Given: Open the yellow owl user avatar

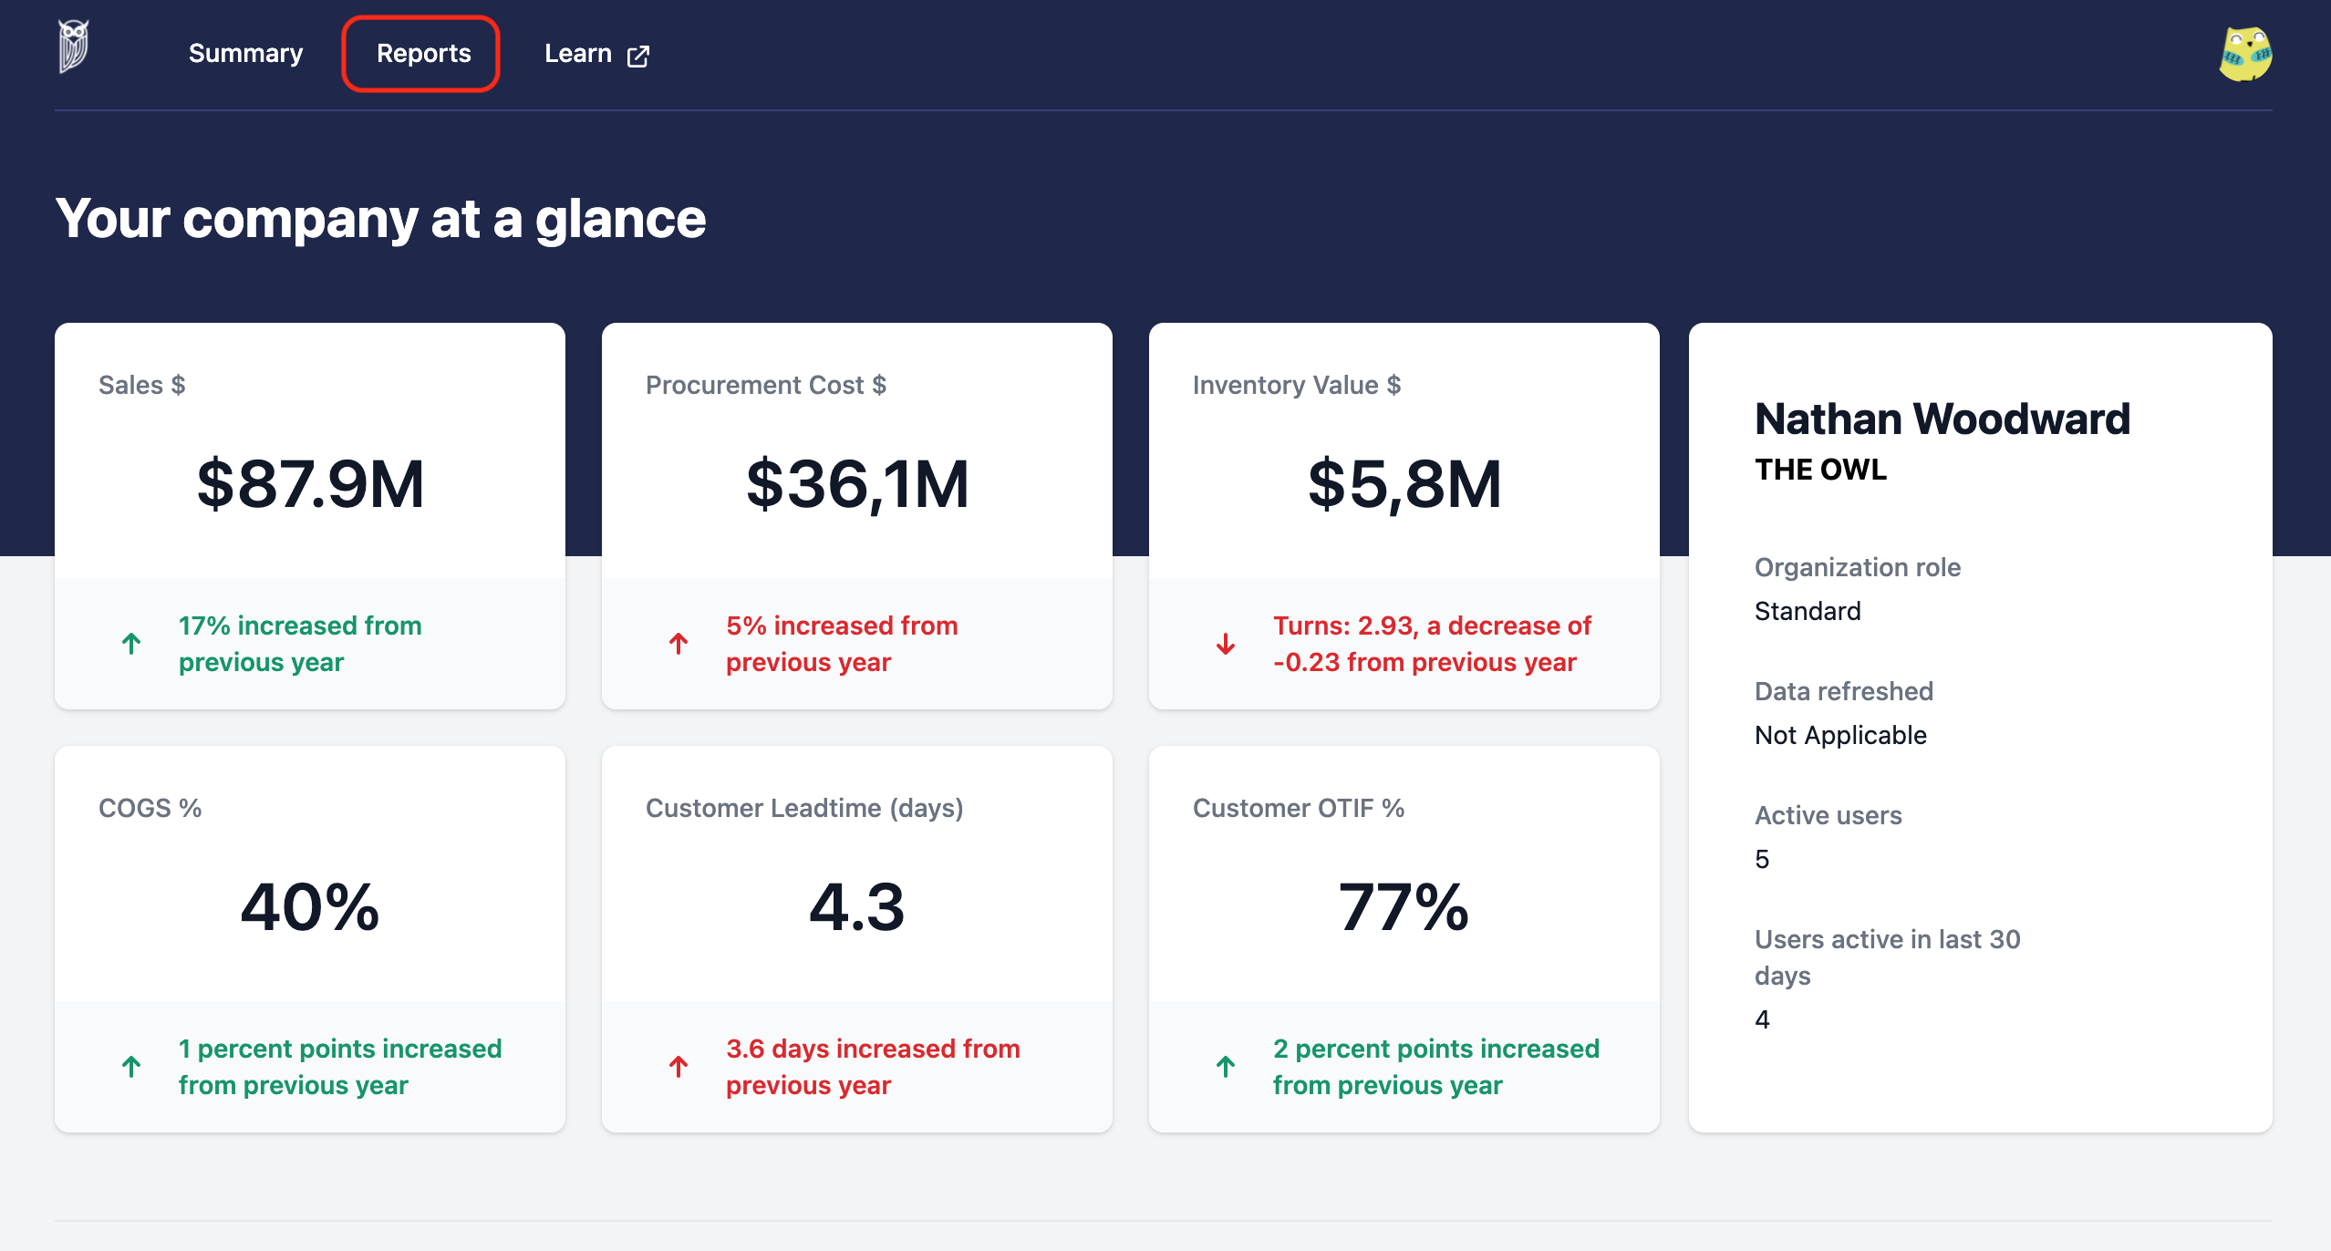Looking at the screenshot, I should coord(2245,54).
